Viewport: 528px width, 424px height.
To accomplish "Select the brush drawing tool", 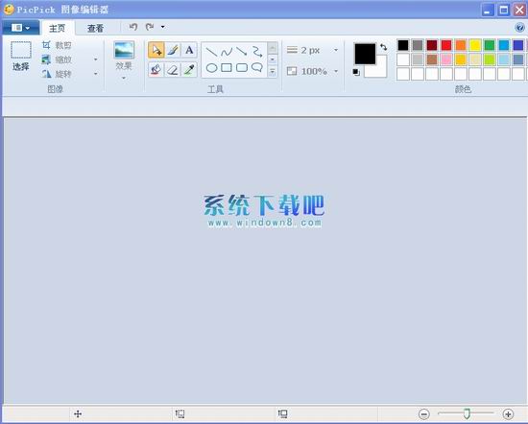I will (x=173, y=51).
